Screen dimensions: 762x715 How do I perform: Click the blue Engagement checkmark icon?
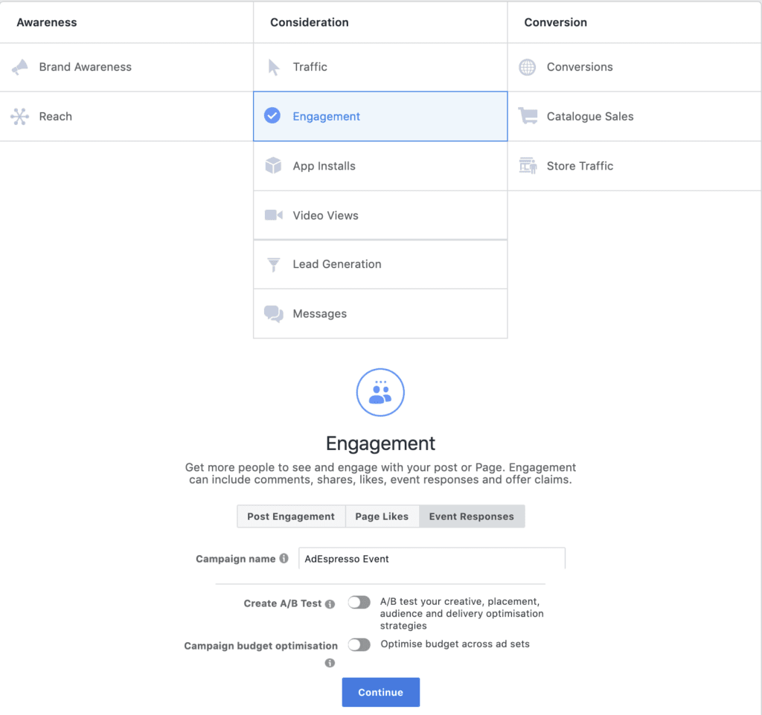click(273, 116)
